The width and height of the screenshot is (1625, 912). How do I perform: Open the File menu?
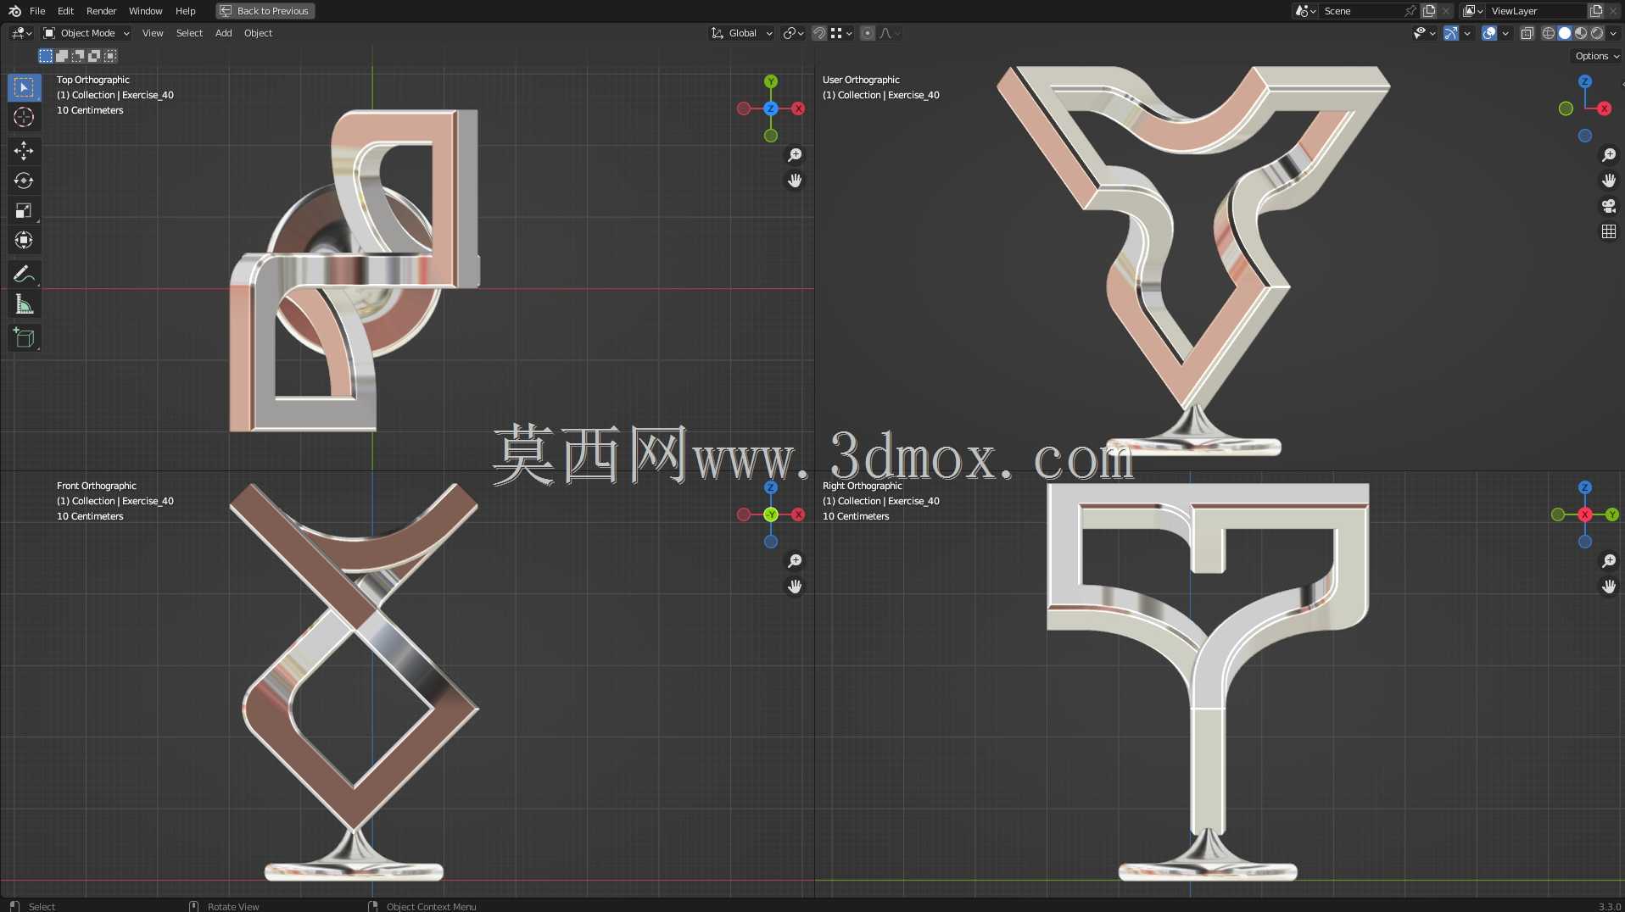37,11
